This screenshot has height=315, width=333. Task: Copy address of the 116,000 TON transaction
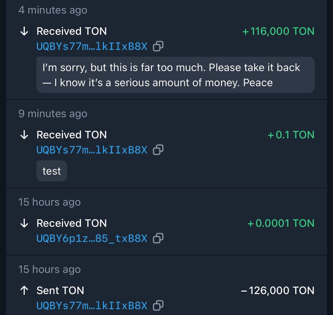click(x=158, y=46)
